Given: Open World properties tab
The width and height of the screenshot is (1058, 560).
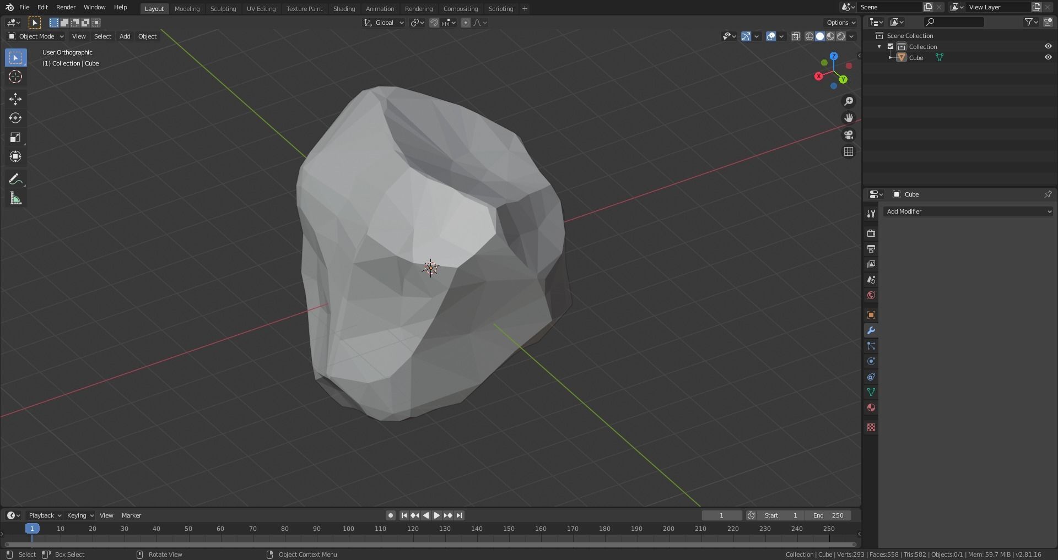Looking at the screenshot, I should tap(871, 295).
